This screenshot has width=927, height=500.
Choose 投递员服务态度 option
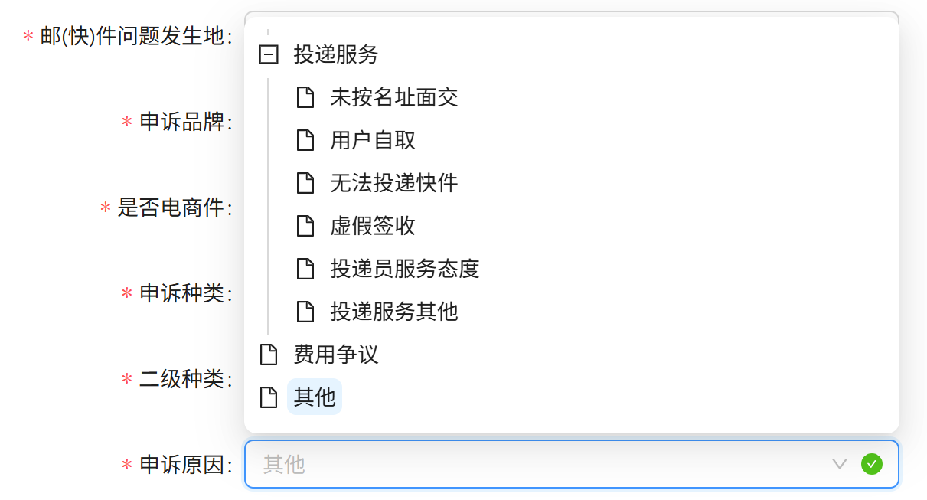[x=404, y=269]
